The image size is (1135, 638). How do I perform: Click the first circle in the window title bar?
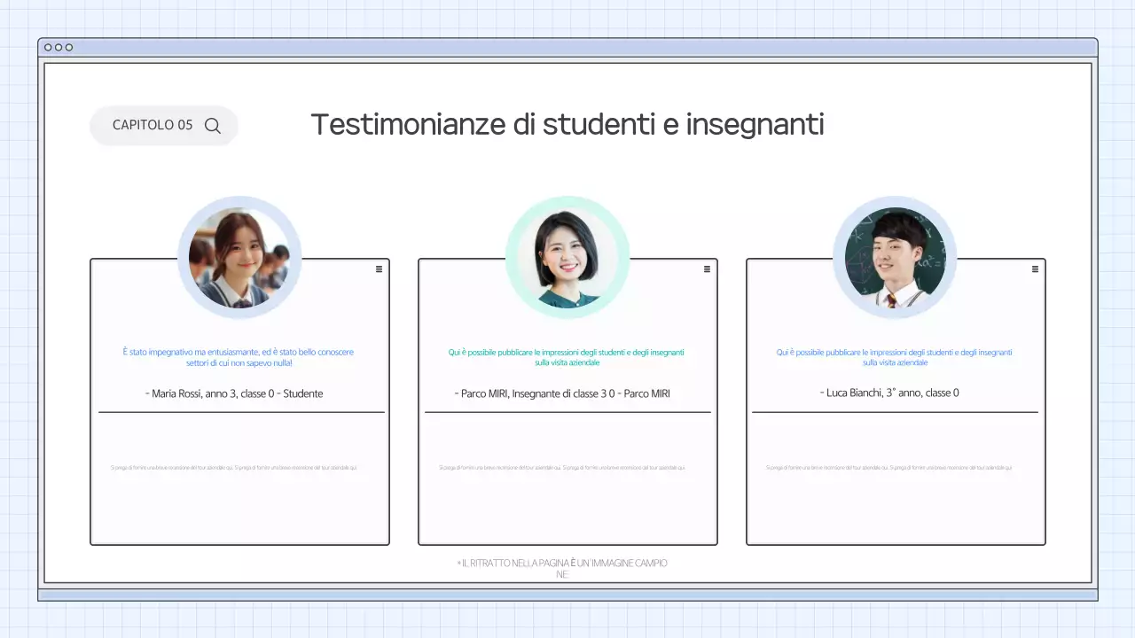coord(48,47)
